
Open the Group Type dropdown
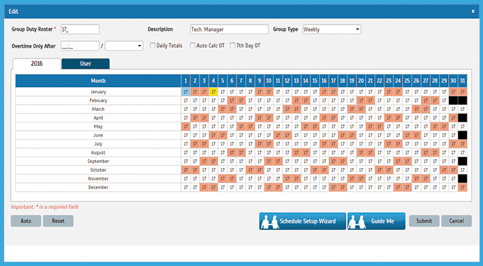click(x=332, y=29)
